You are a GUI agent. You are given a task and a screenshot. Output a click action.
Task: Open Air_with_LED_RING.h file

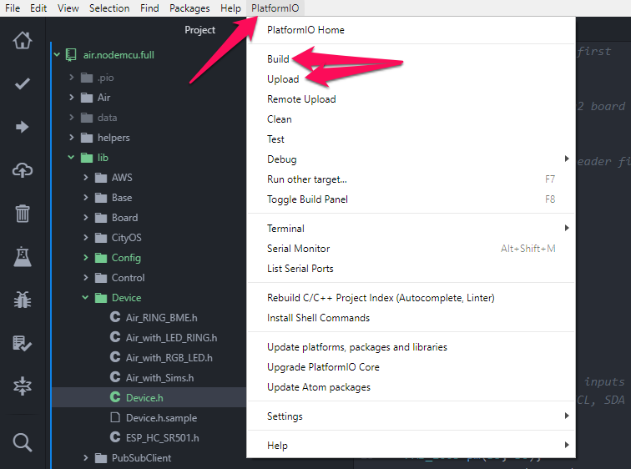[x=171, y=338]
